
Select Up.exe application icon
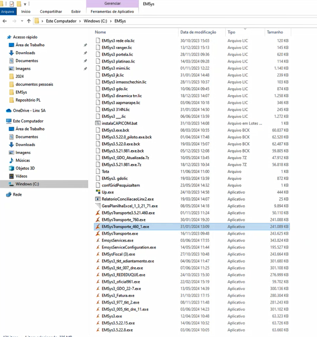[x=98, y=192]
